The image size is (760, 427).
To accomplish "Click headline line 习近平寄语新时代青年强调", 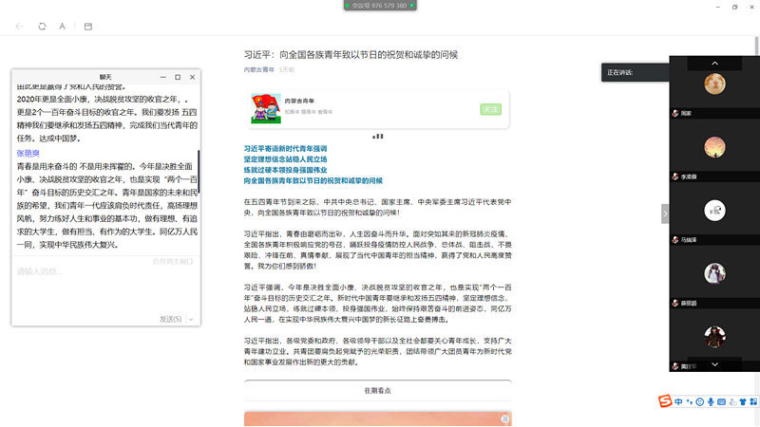I will [286, 149].
